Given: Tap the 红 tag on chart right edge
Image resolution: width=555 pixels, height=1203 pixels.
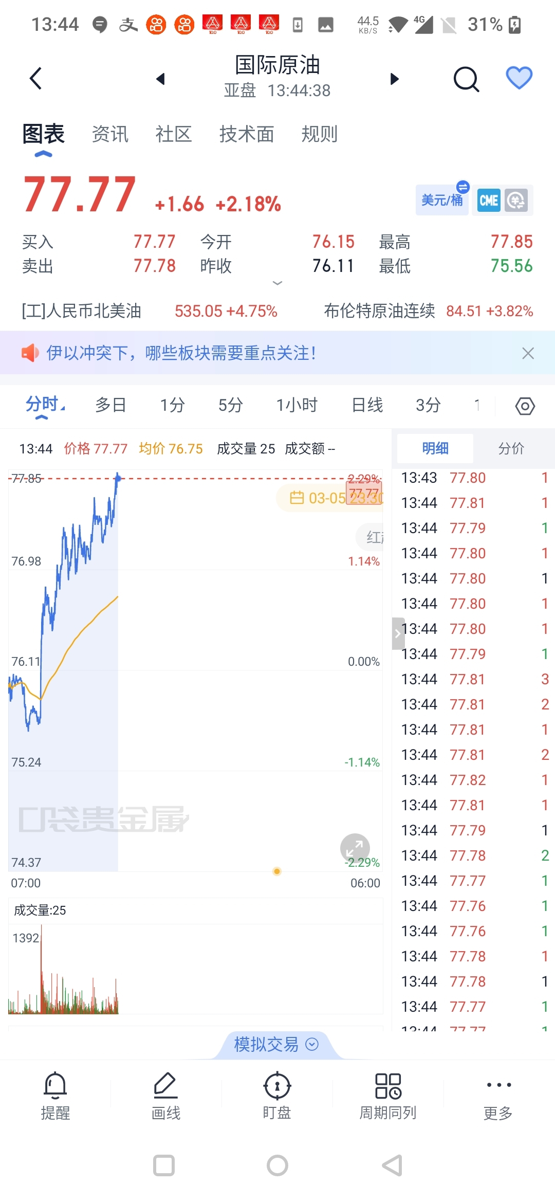Looking at the screenshot, I should (x=370, y=537).
